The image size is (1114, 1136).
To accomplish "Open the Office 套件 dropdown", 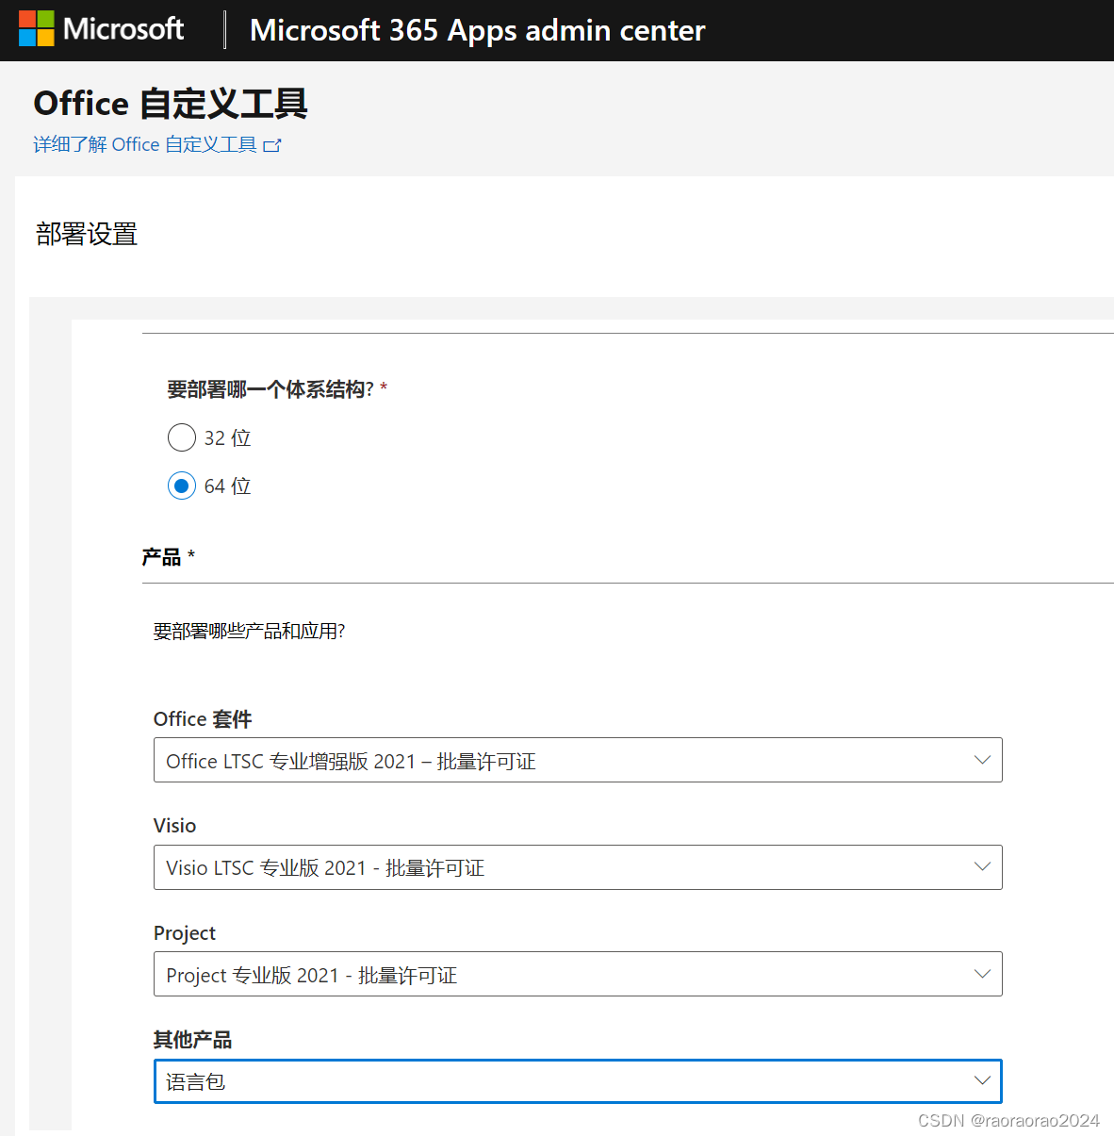I will [x=578, y=760].
